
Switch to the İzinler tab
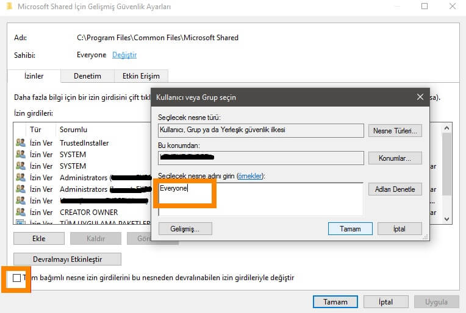point(34,76)
